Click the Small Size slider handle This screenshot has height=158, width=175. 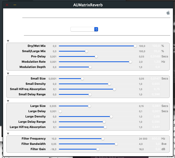pyautogui.click(x=82, y=79)
